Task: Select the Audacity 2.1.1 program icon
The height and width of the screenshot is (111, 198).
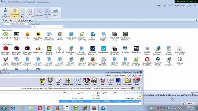Action: pyautogui.click(x=38, y=50)
